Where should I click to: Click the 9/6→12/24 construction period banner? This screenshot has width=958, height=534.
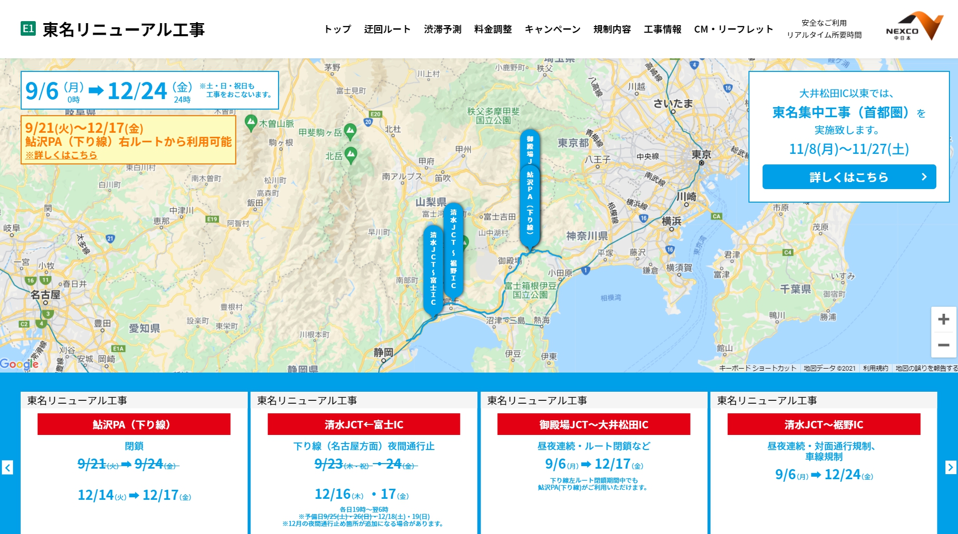click(x=150, y=91)
